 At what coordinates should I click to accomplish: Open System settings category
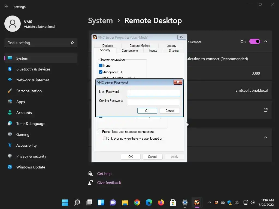[41, 58]
